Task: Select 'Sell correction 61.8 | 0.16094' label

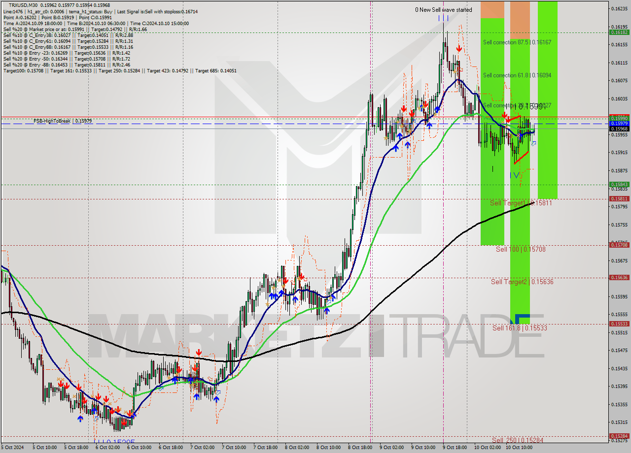Action: (517, 75)
